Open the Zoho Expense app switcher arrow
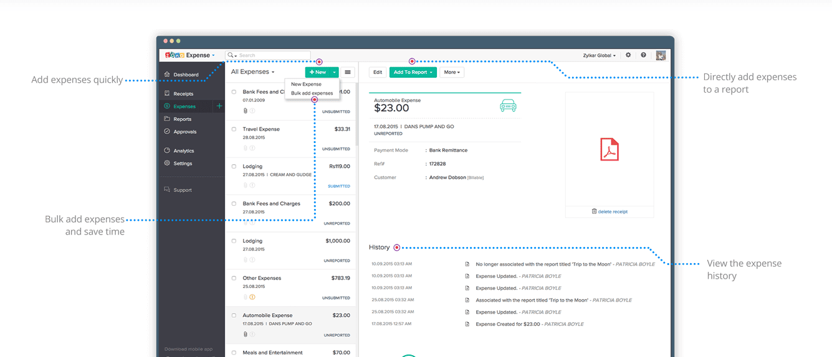This screenshot has width=832, height=357. 213,55
